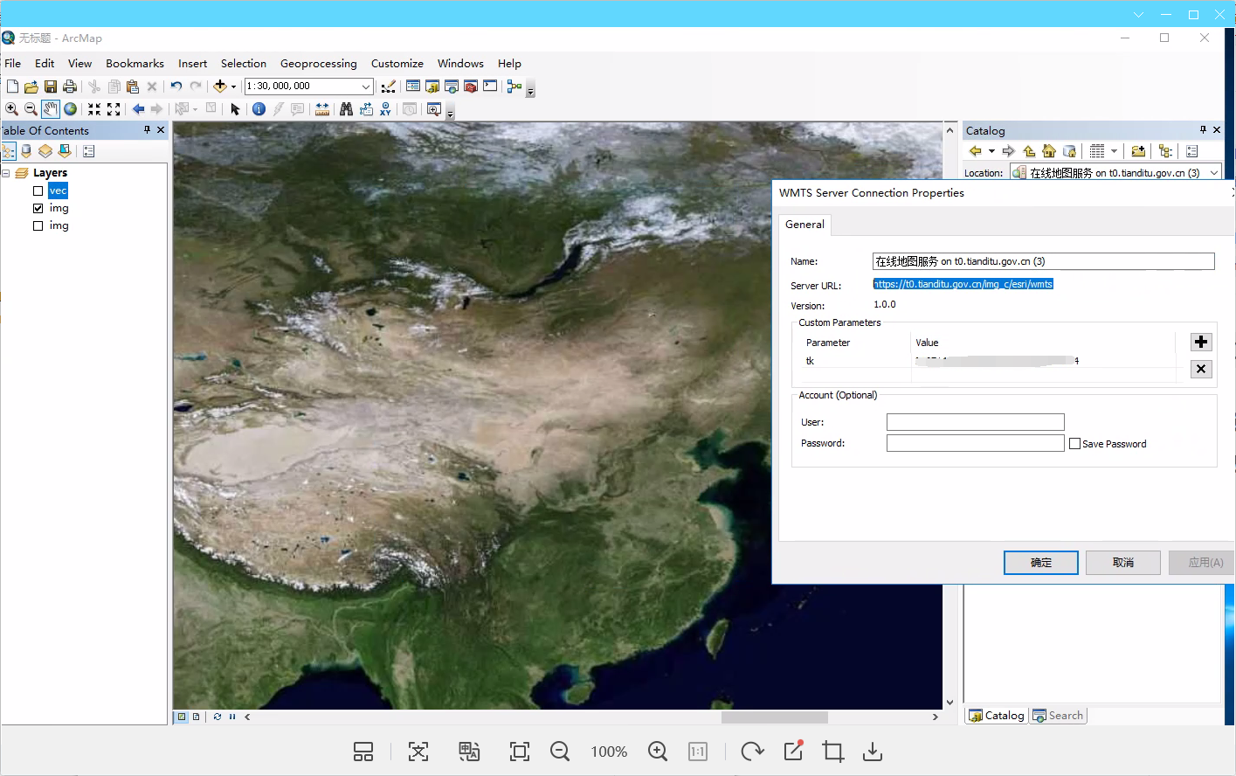The width and height of the screenshot is (1236, 776).
Task: Uncheck the checked img layer
Action: tap(38, 208)
